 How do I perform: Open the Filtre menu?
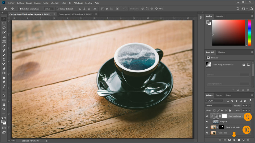(63, 3)
